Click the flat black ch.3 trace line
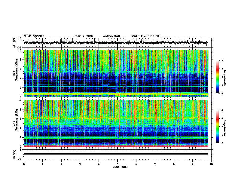Screen dimensions: 238x184 click(116, 154)
